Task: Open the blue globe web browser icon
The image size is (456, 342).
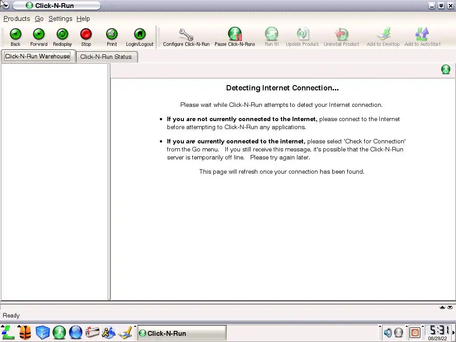Action: pos(76,332)
